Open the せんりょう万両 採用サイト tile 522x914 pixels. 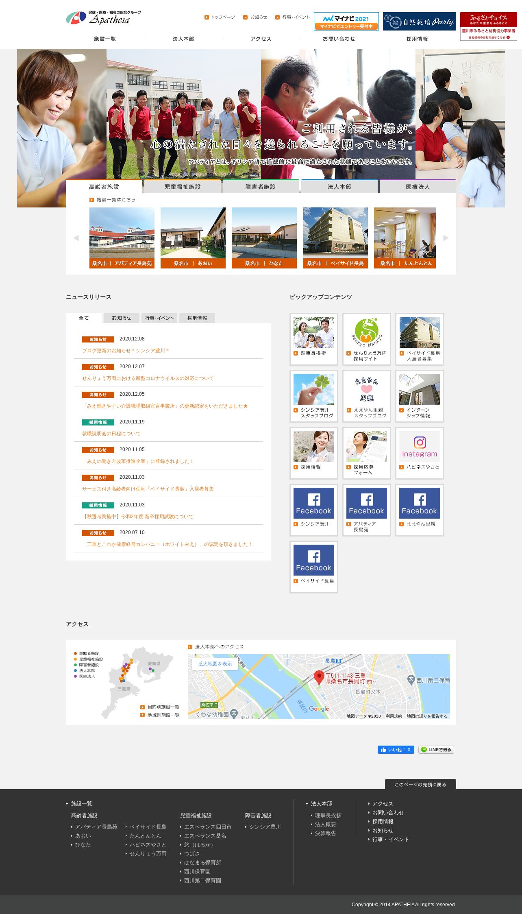(x=366, y=339)
